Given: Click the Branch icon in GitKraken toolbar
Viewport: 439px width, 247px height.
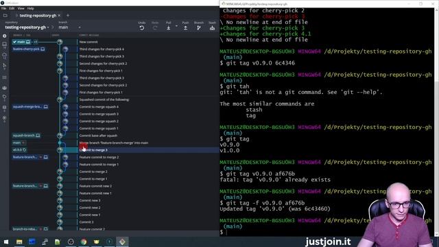Looking at the screenshot, I should 199,27.
